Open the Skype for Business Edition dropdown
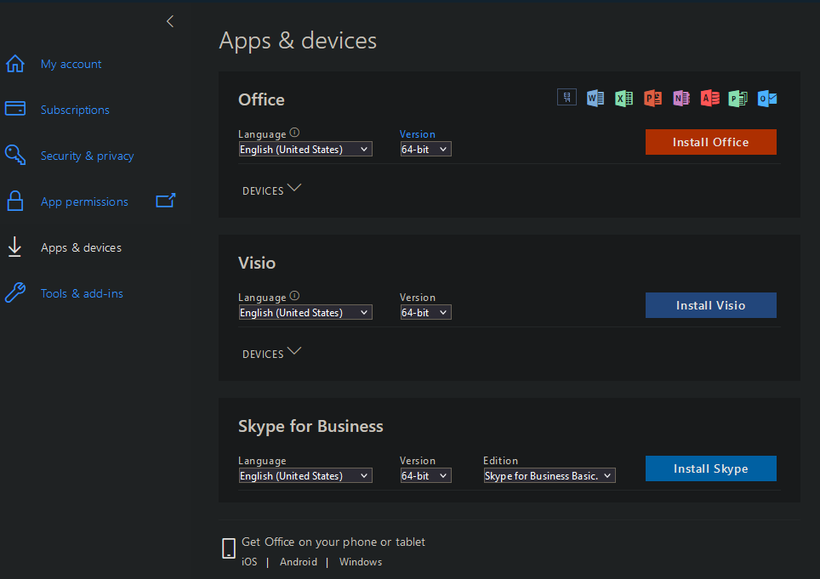The width and height of the screenshot is (820, 579). click(549, 476)
